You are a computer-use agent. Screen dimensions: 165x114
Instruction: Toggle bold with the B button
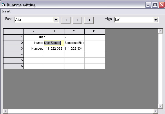[x=66, y=20]
